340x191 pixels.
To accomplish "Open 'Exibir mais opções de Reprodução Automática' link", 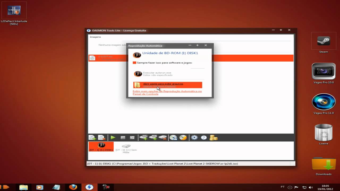I will [167, 93].
